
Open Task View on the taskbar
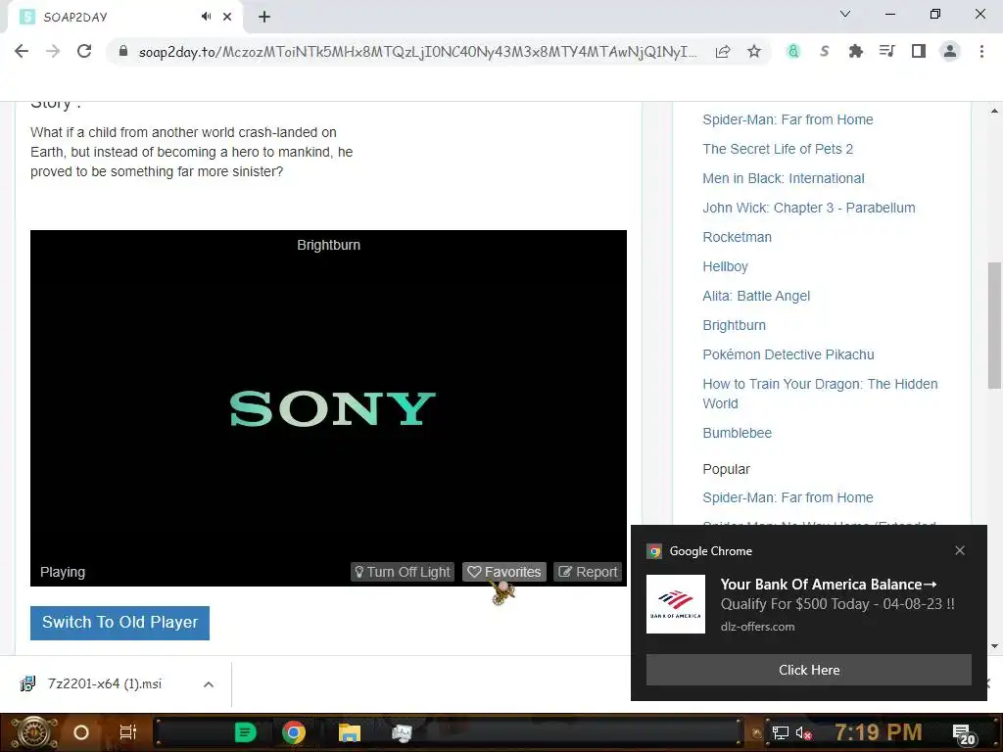coord(128,732)
